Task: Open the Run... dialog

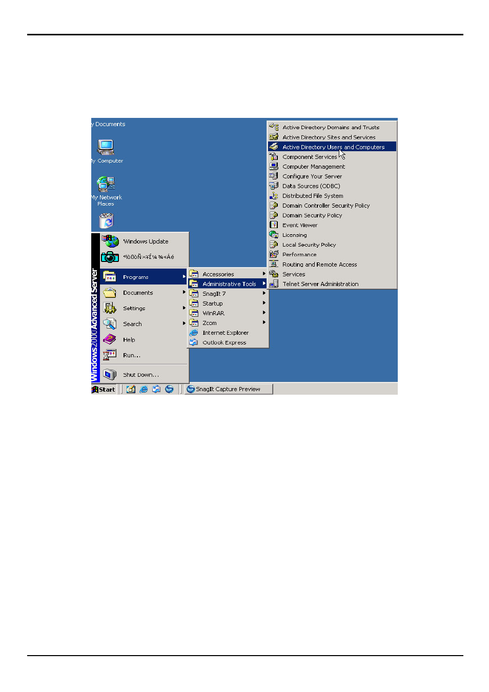Action: point(145,355)
